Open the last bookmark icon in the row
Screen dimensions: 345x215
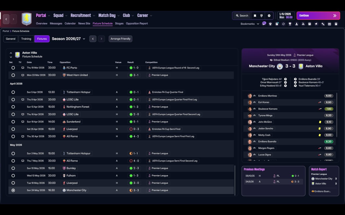coord(336,24)
